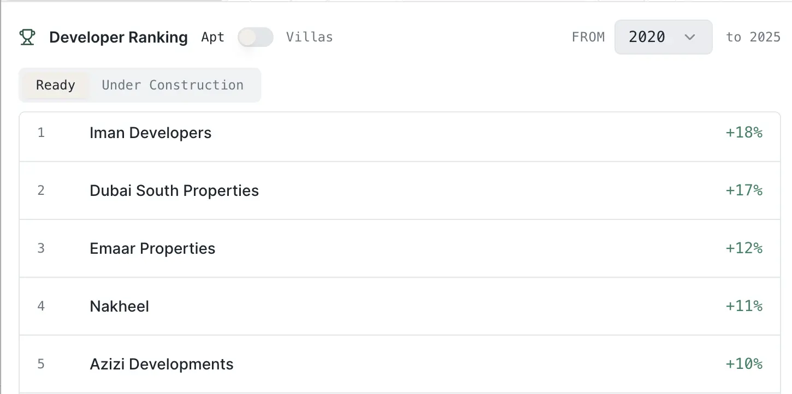Select the Villas label
792x394 pixels.
click(x=309, y=37)
